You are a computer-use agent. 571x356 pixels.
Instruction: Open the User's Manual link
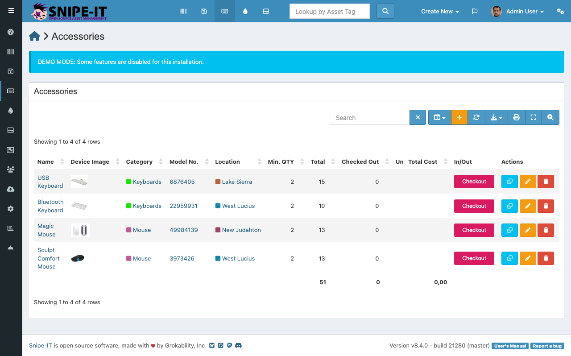point(510,346)
